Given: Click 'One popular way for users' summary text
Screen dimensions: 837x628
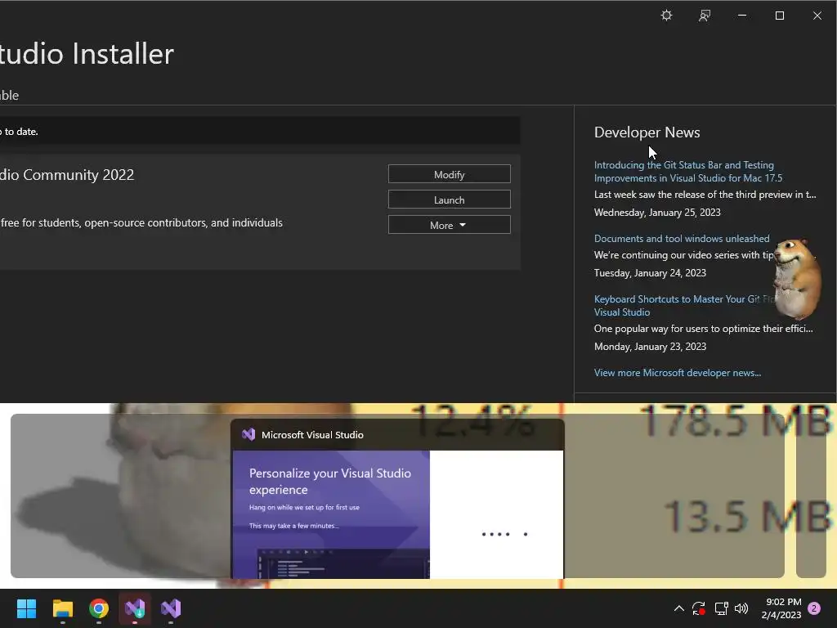Looking at the screenshot, I should tap(703, 329).
